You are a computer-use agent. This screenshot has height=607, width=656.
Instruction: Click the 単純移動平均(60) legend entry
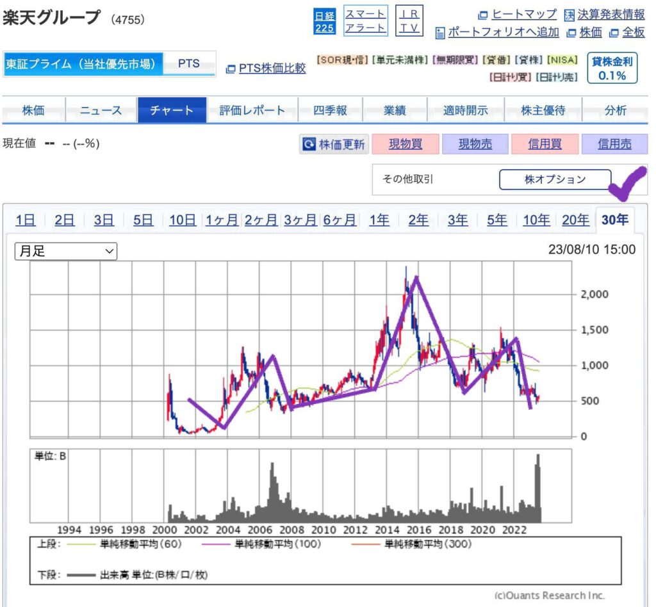click(124, 544)
